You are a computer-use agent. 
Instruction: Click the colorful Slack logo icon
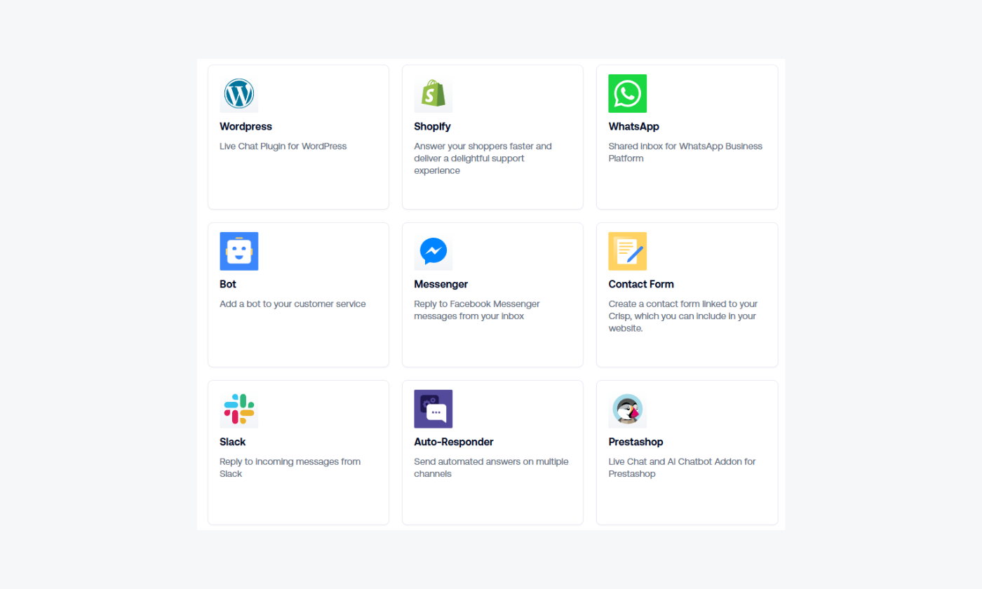pyautogui.click(x=238, y=409)
